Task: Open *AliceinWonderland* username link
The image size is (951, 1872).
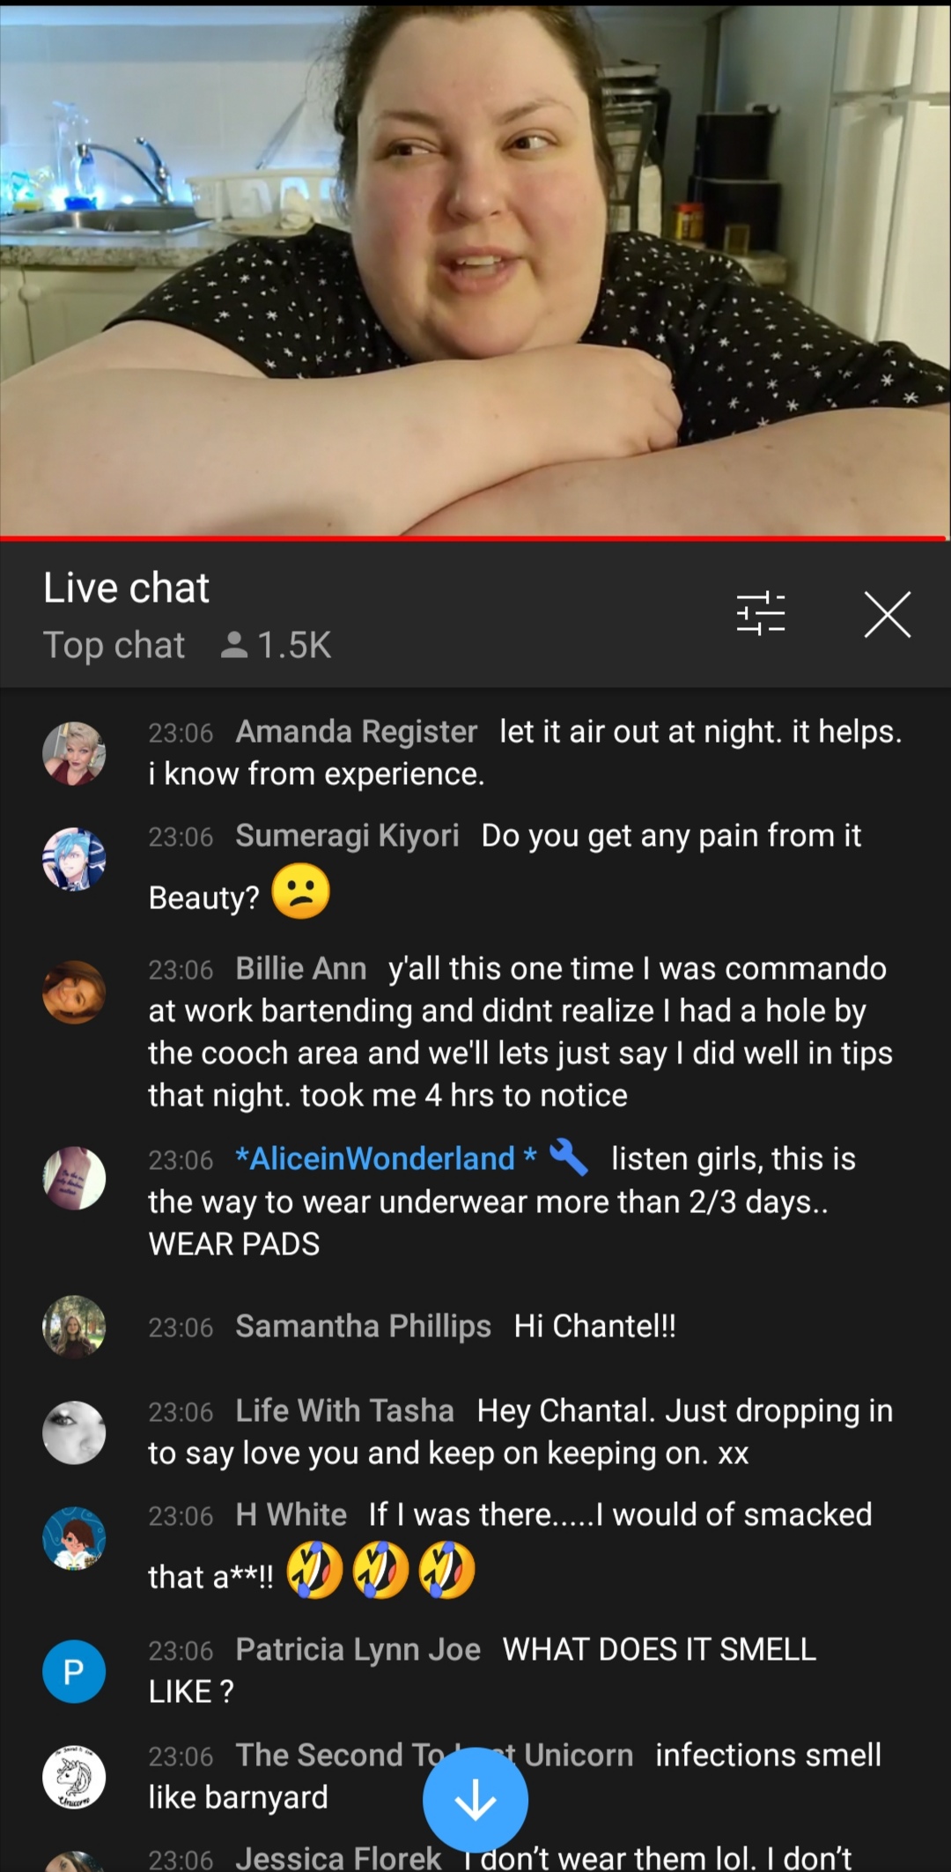Action: click(386, 1158)
